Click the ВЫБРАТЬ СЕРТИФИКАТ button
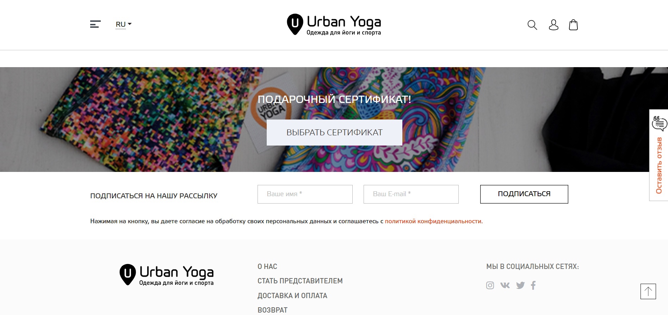 coord(334,133)
